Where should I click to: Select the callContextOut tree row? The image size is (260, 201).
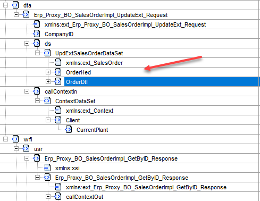pos(130,197)
